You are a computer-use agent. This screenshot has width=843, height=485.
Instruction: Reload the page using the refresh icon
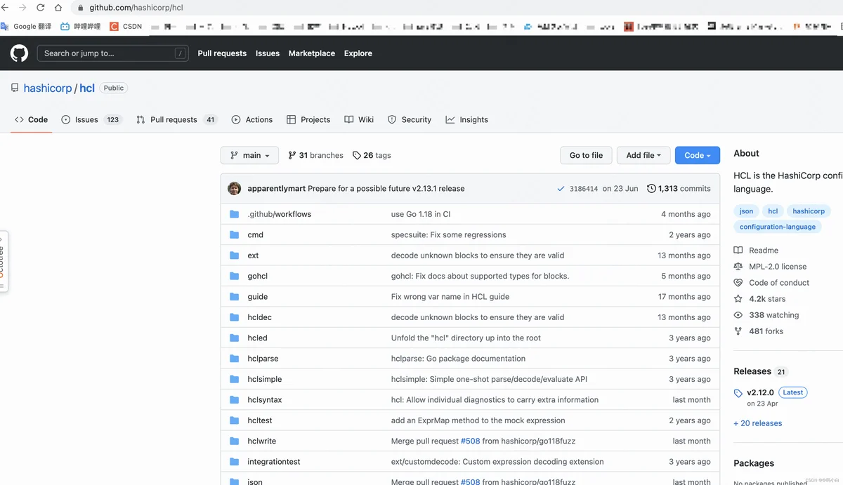tap(40, 8)
